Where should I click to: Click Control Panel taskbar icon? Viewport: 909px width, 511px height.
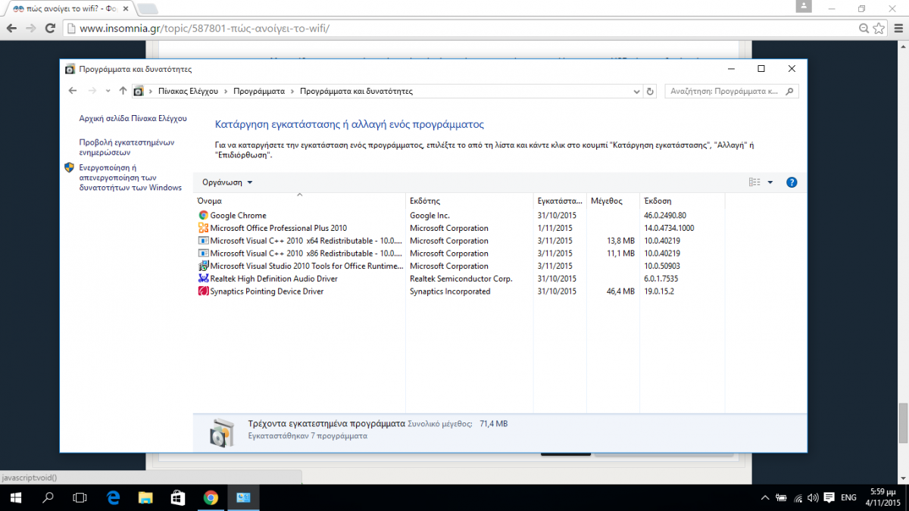[244, 497]
